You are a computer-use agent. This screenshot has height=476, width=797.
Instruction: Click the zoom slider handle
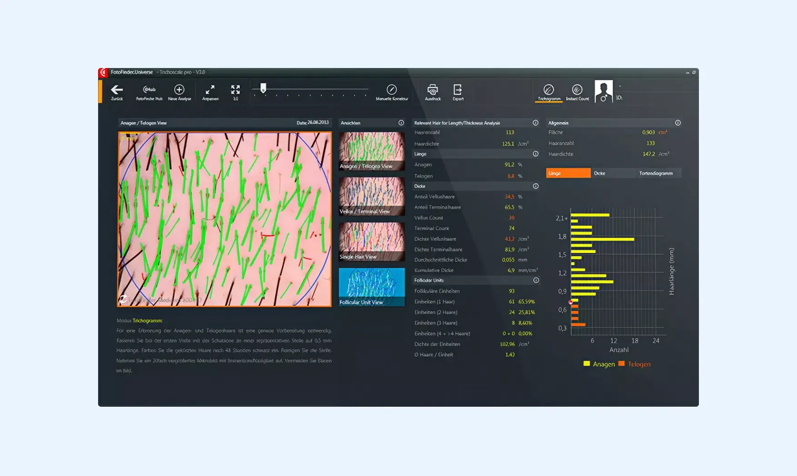[x=263, y=88]
